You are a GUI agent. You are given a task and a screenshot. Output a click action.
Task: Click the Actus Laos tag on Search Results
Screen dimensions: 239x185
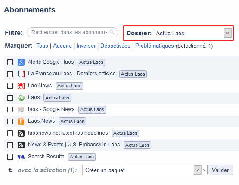click(x=82, y=157)
